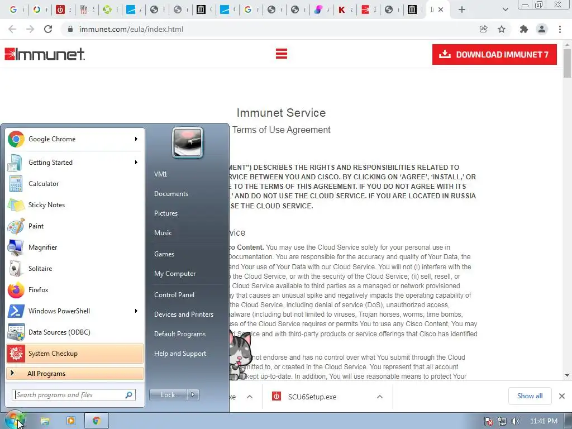The image size is (572, 429).
Task: Switch to the first Google tab
Action: tap(16, 9)
